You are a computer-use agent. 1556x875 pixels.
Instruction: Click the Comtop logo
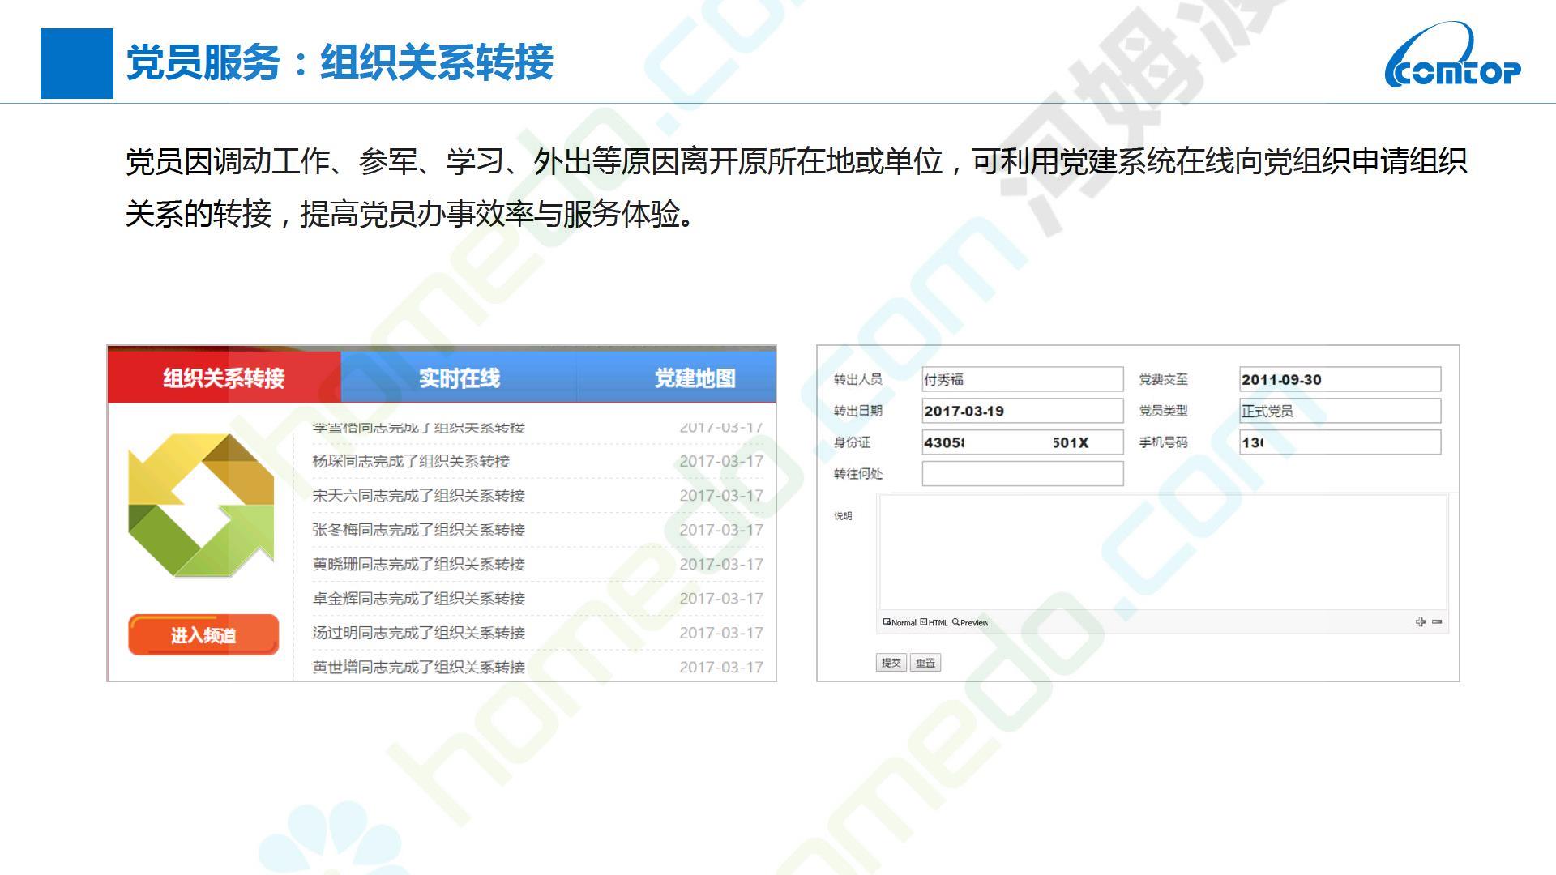pos(1452,58)
